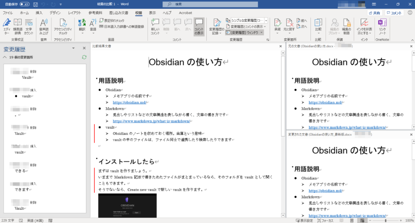
Task: Open the View (表示) ribbon tab
Action: (152, 13)
